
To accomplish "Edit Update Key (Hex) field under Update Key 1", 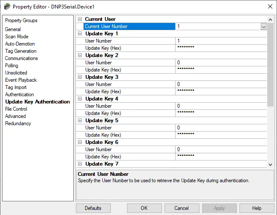I will pos(221,48).
